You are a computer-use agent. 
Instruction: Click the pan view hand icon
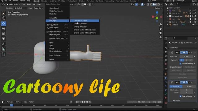tap(161, 29)
